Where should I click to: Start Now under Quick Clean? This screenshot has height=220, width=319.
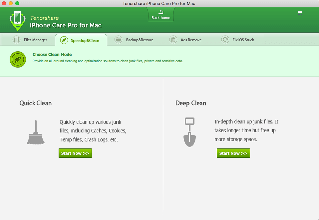tap(75, 153)
